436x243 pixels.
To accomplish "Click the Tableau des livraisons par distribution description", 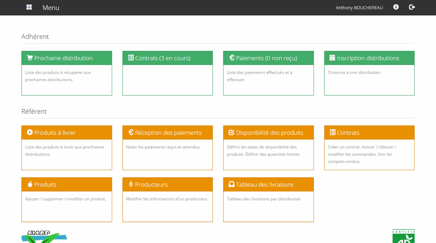I will coord(263,199).
